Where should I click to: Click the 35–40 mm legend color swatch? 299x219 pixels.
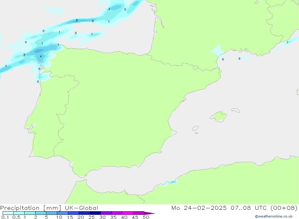point(117,213)
